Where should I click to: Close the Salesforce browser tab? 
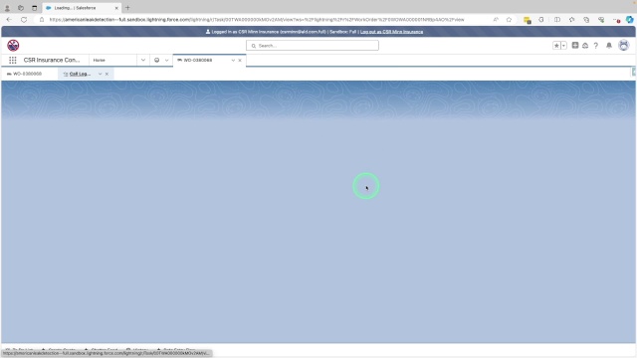coord(116,8)
